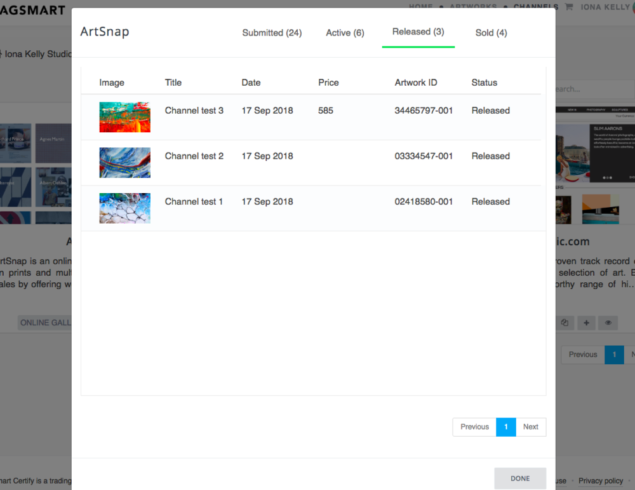This screenshot has width=635, height=490.
Task: Click the Date column header
Action: (x=251, y=83)
